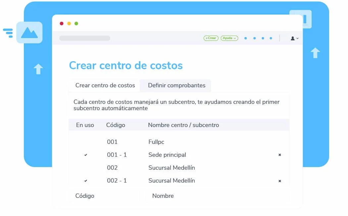Delete subcentro 002-1 using the x icon

coord(280,181)
